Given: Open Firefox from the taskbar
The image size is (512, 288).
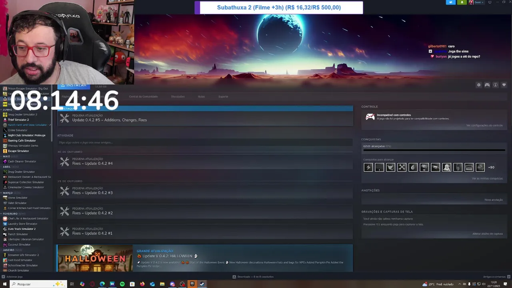Looking at the screenshot, I should click(x=142, y=284).
